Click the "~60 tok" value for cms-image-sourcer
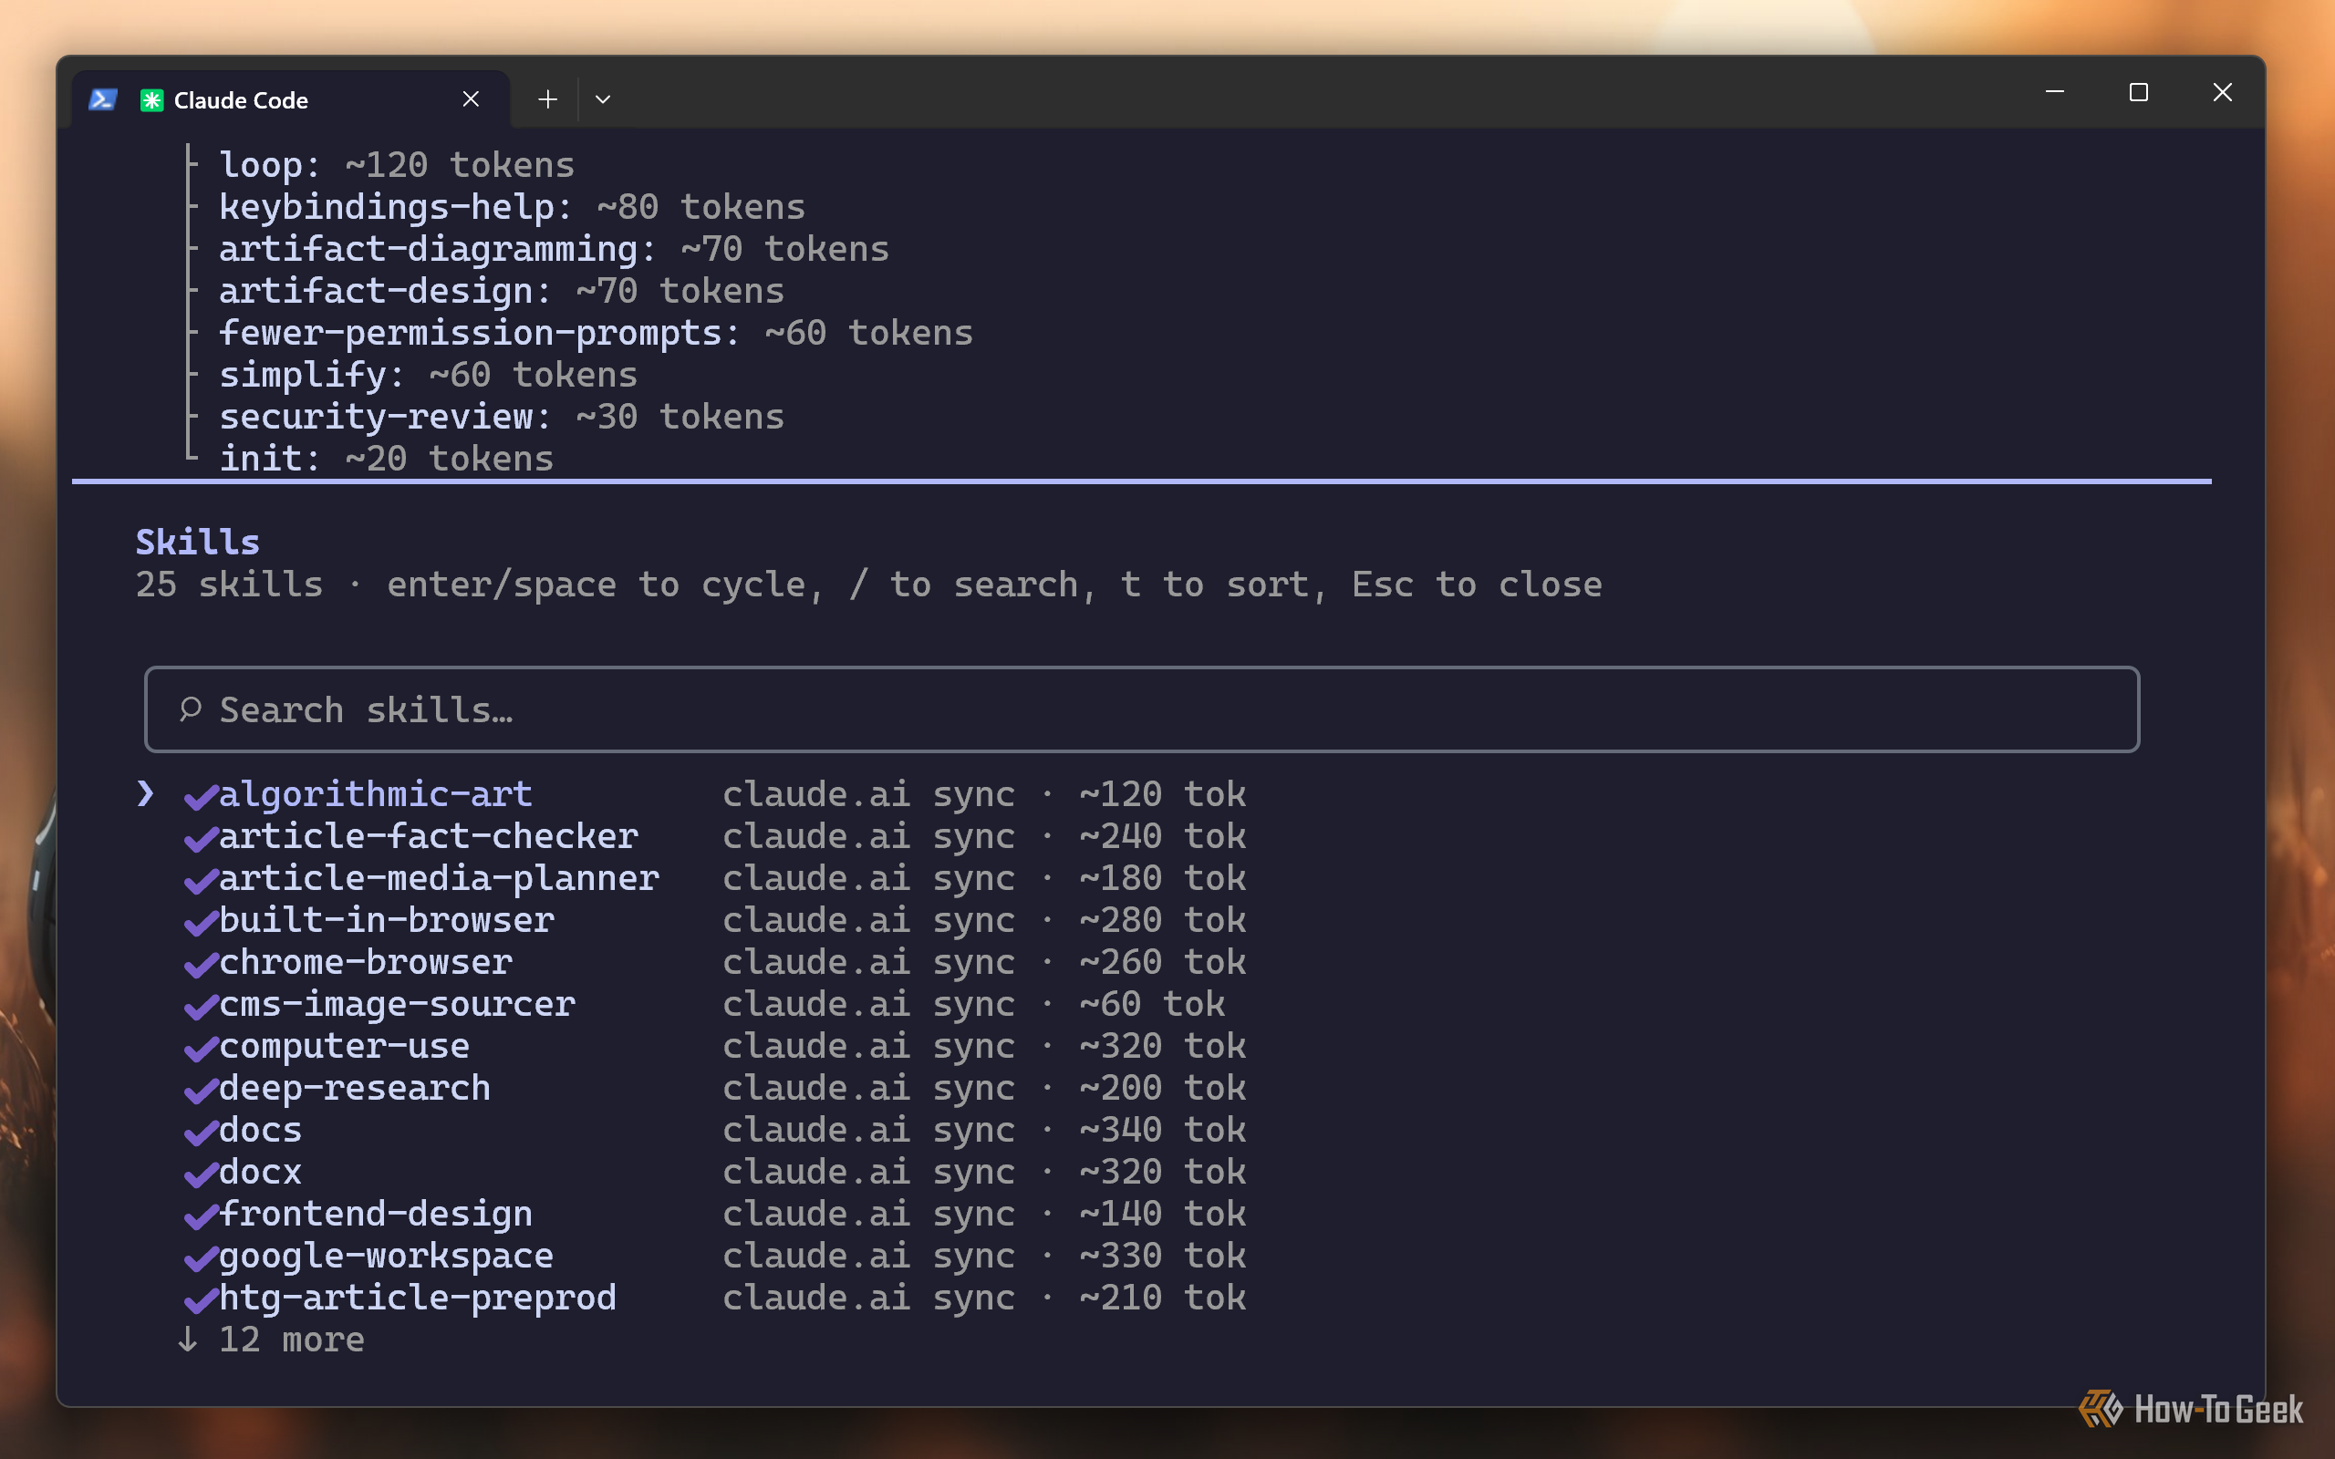The image size is (2335, 1459). tap(1152, 1004)
